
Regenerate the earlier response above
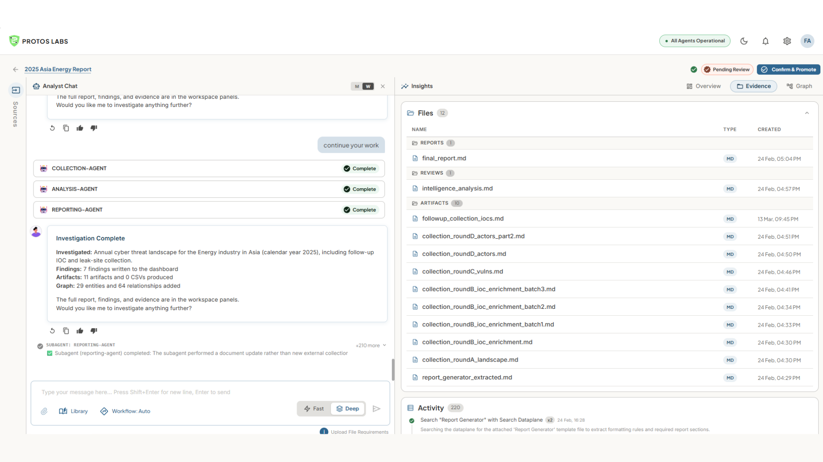tap(52, 128)
